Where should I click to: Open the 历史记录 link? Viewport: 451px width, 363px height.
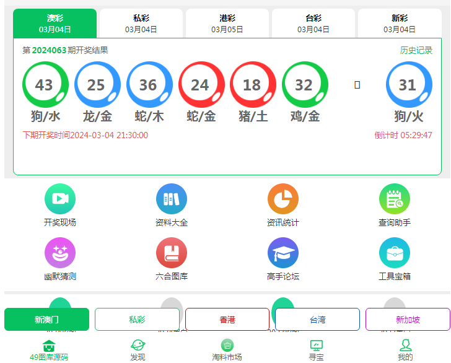[x=416, y=50]
